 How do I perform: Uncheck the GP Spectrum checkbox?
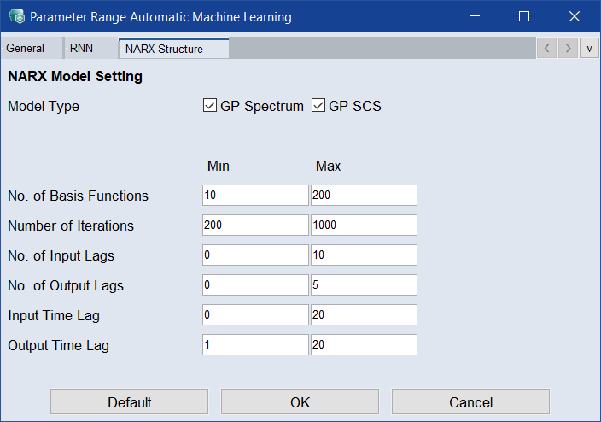click(210, 106)
